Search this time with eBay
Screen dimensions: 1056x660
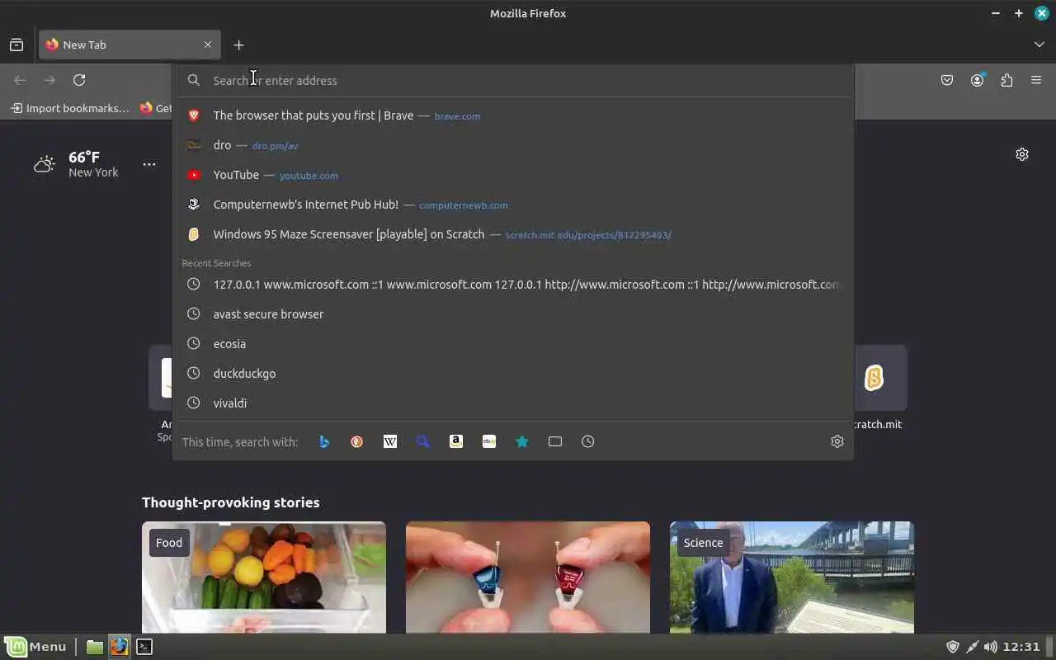pyautogui.click(x=489, y=441)
